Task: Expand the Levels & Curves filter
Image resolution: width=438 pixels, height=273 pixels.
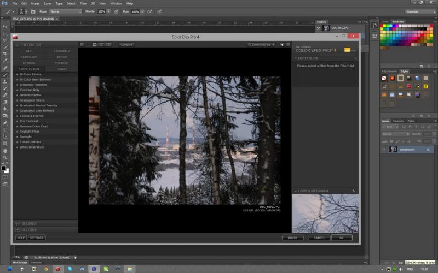Action: [x=17, y=116]
